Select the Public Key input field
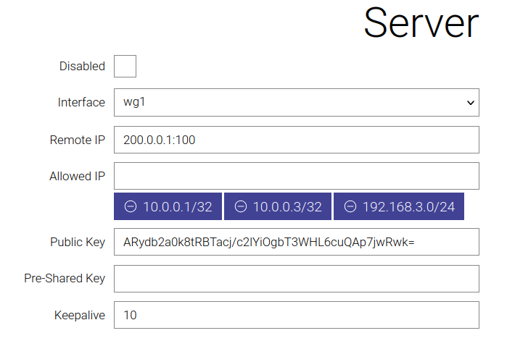507x341 pixels. tap(296, 242)
